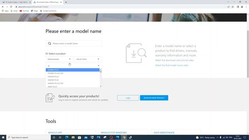Click the taskbar microphone icon

[221, 137]
